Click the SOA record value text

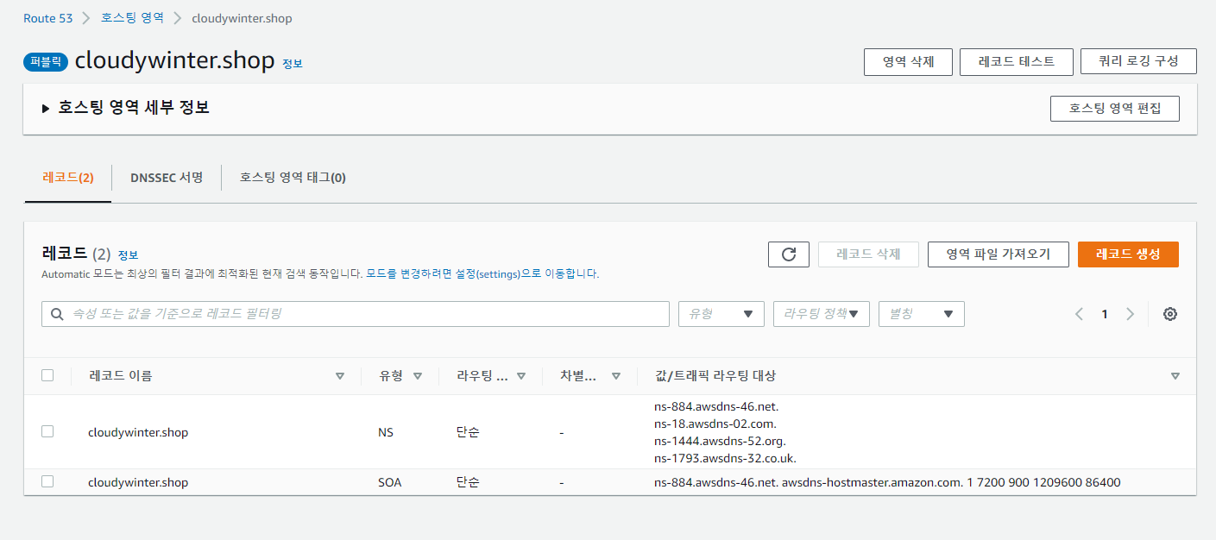[x=887, y=482]
